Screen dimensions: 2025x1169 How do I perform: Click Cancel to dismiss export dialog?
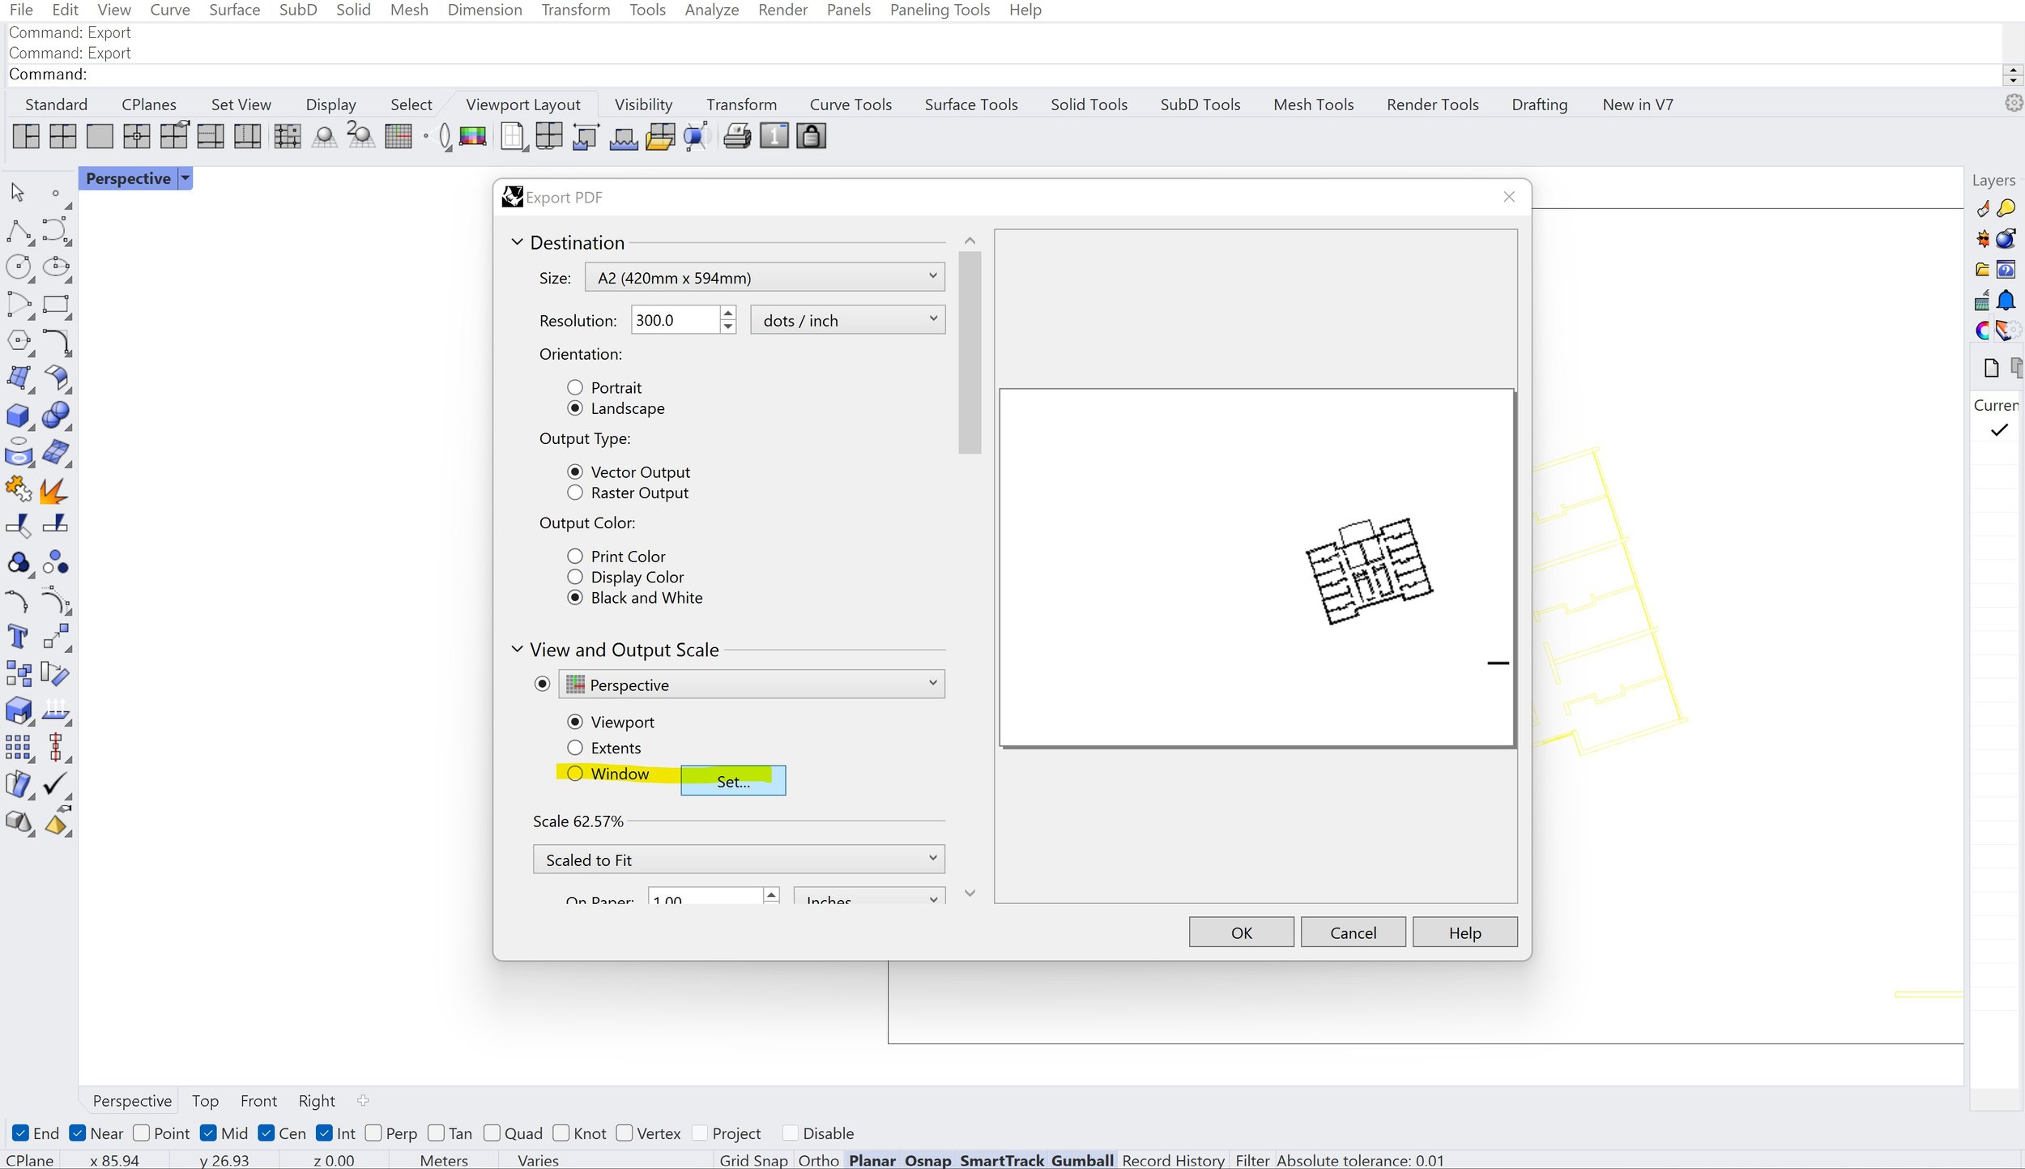click(1354, 932)
